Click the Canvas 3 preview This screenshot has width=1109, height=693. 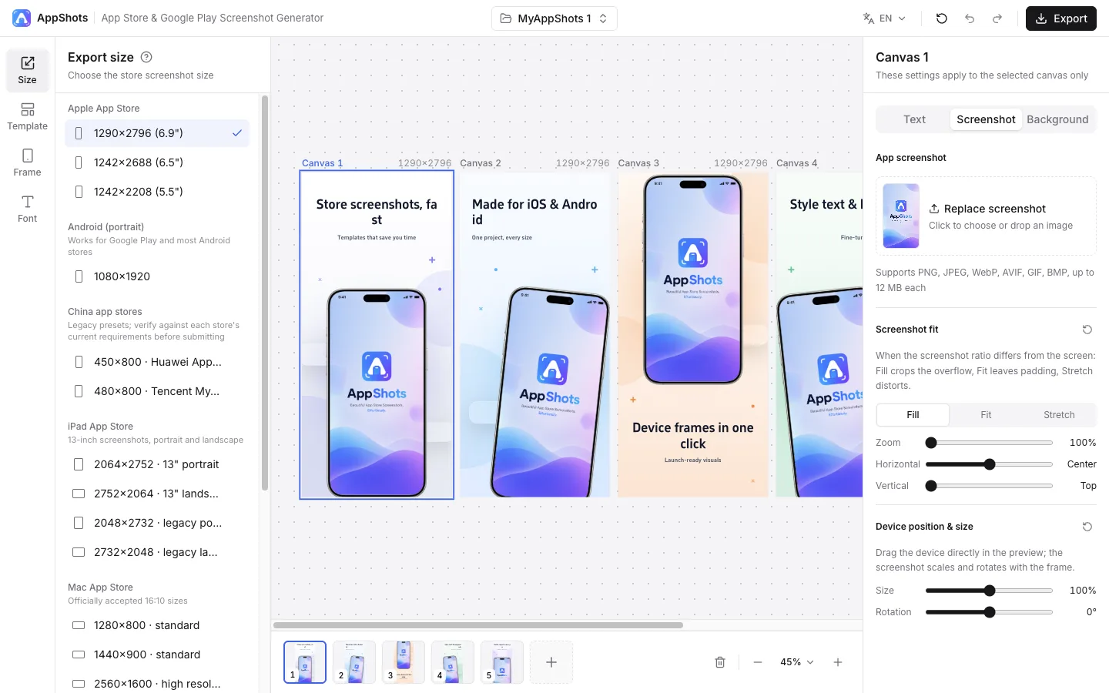693,335
